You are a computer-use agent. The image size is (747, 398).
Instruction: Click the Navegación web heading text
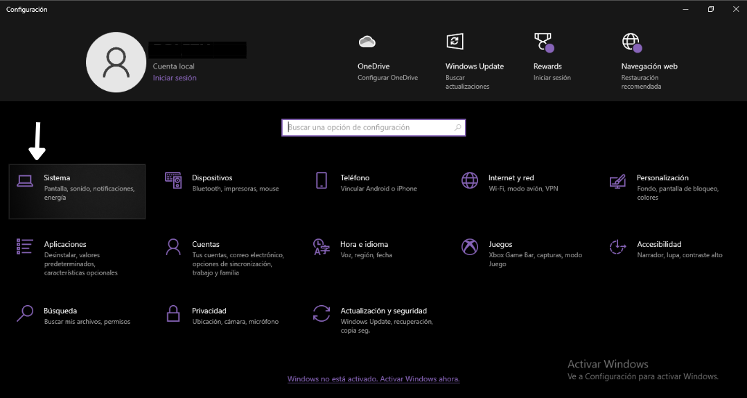649,67
